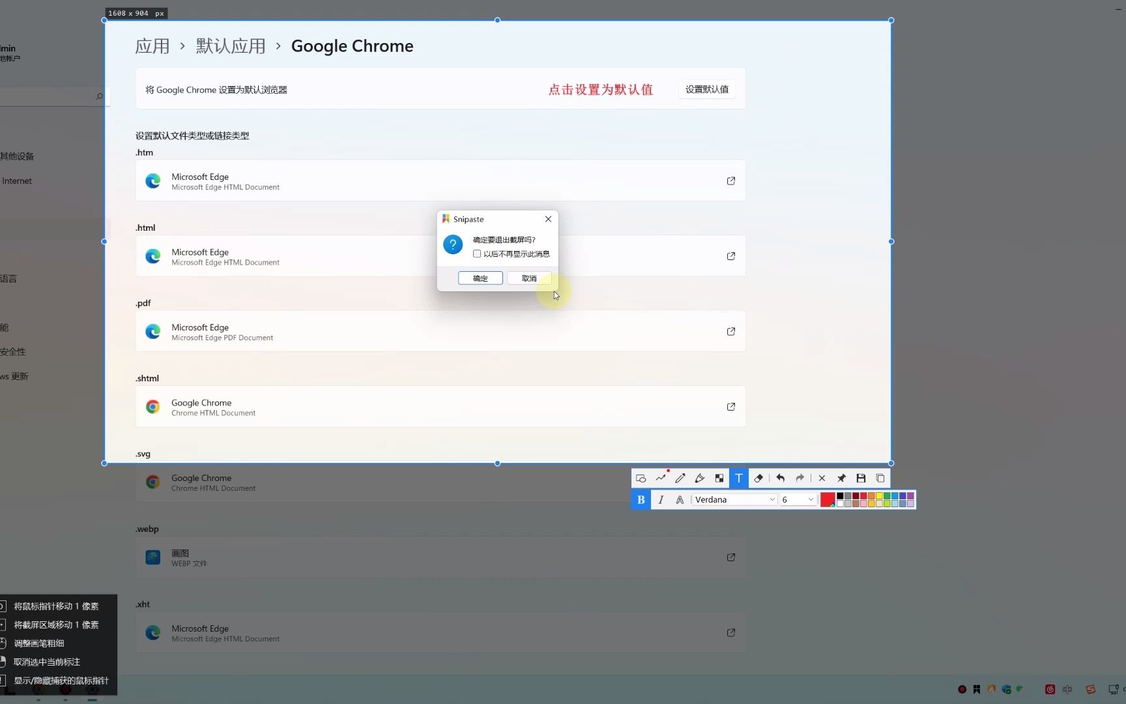This screenshot has width=1126, height=704.
Task: Confirm exit with 确定 button
Action: pos(480,278)
